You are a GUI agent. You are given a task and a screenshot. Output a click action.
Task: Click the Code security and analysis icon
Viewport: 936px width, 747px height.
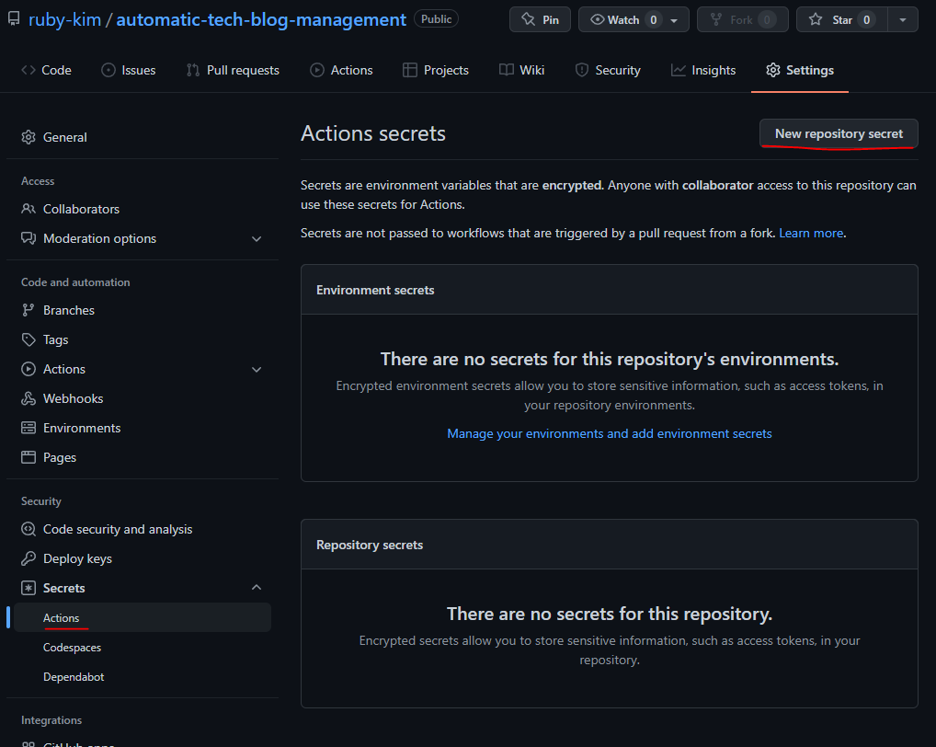[x=29, y=529]
